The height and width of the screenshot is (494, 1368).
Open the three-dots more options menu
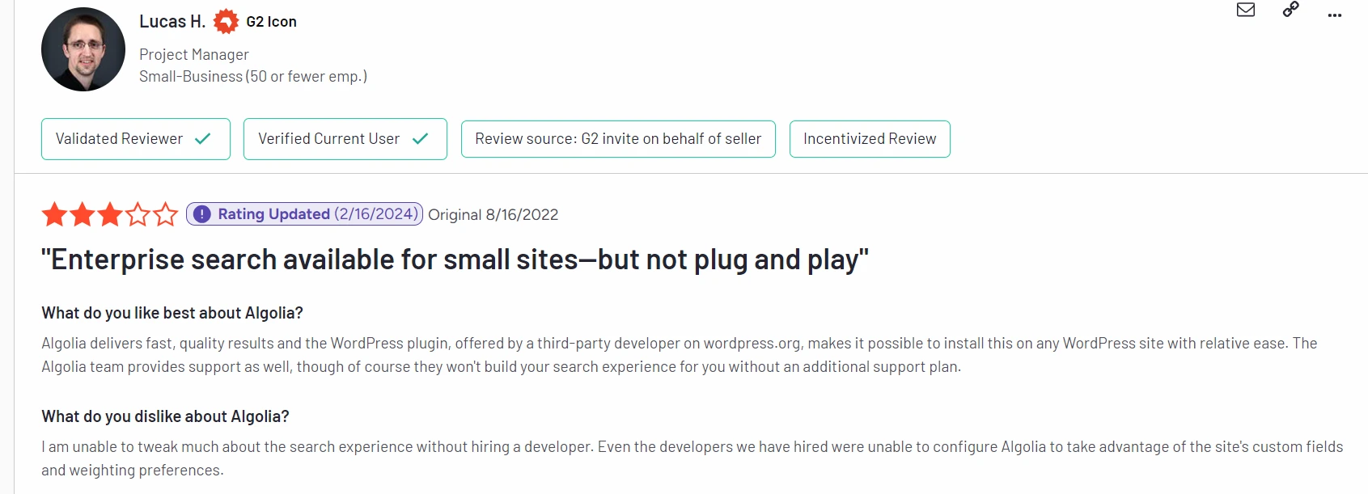click(1335, 15)
